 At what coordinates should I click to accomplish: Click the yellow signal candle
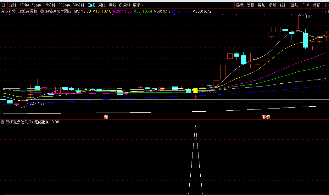coord(195,91)
